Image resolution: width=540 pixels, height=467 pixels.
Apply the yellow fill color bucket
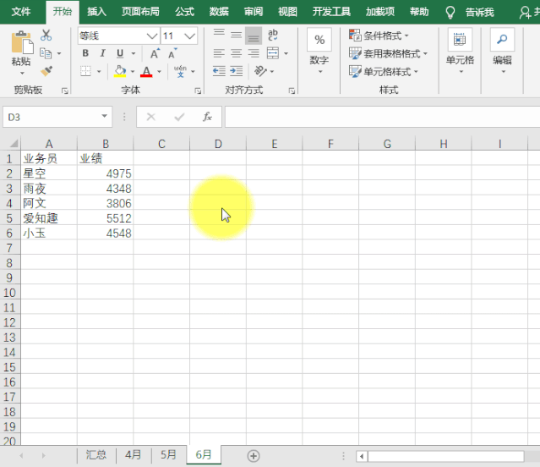tap(120, 71)
